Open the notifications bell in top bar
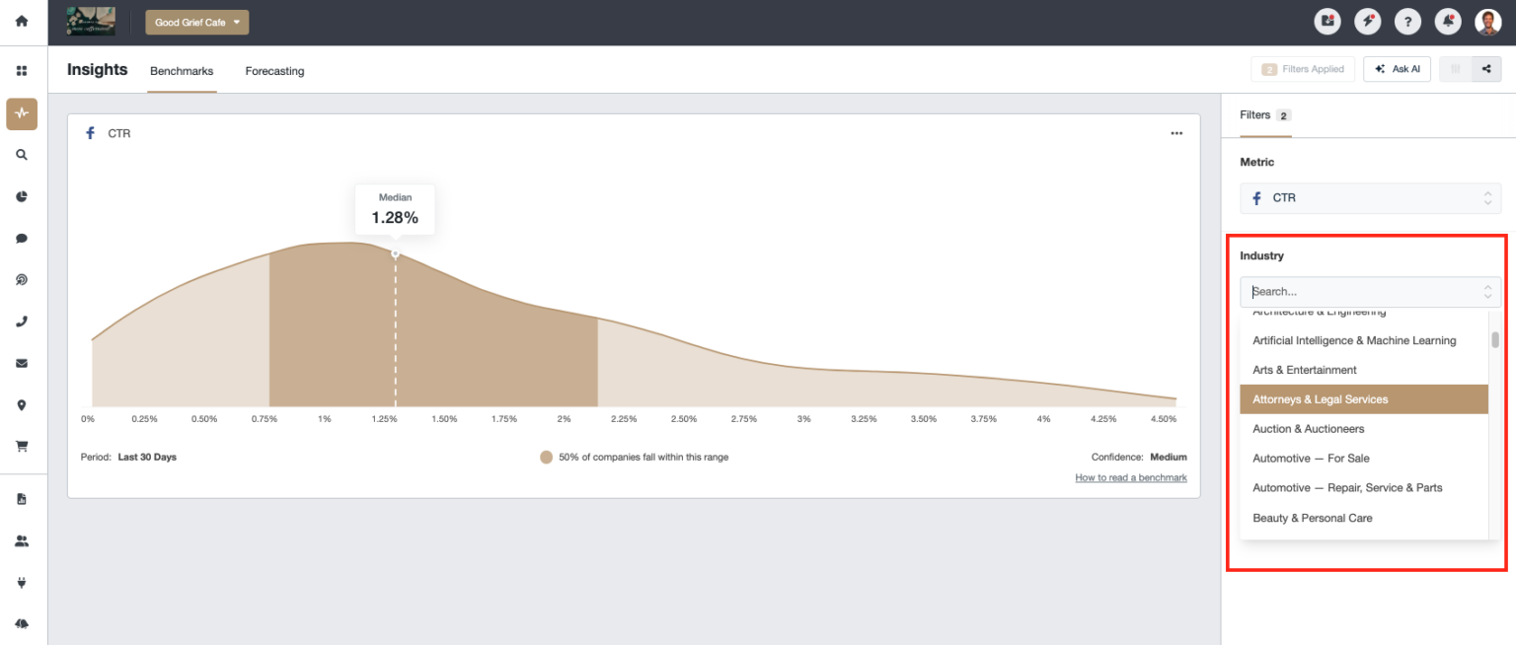This screenshot has height=645, width=1516. [x=1447, y=21]
